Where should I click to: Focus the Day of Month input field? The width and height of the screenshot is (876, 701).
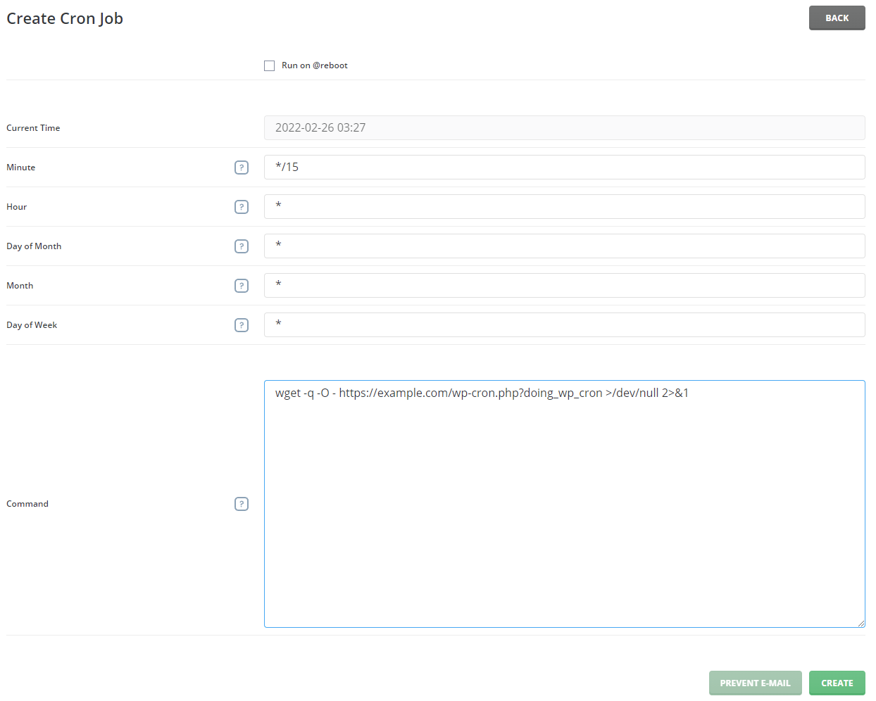tap(564, 246)
